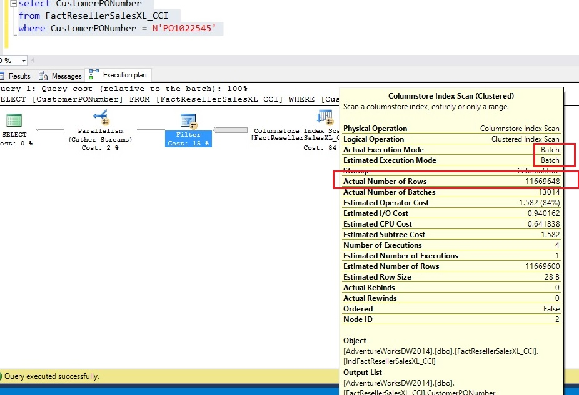Open the editor zoom percentage dropdown
Image resolution: width=579 pixels, height=395 pixels.
coord(24,61)
